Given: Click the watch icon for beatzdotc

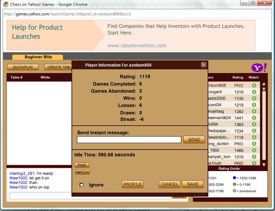Looking at the screenshot, I should click(x=254, y=137).
